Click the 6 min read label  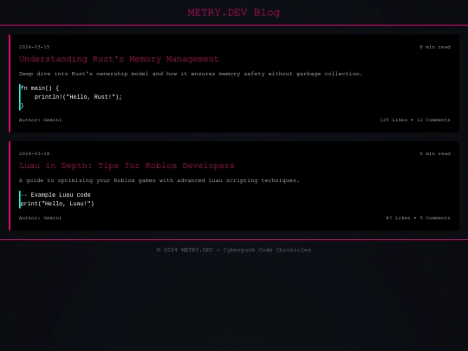click(x=435, y=153)
